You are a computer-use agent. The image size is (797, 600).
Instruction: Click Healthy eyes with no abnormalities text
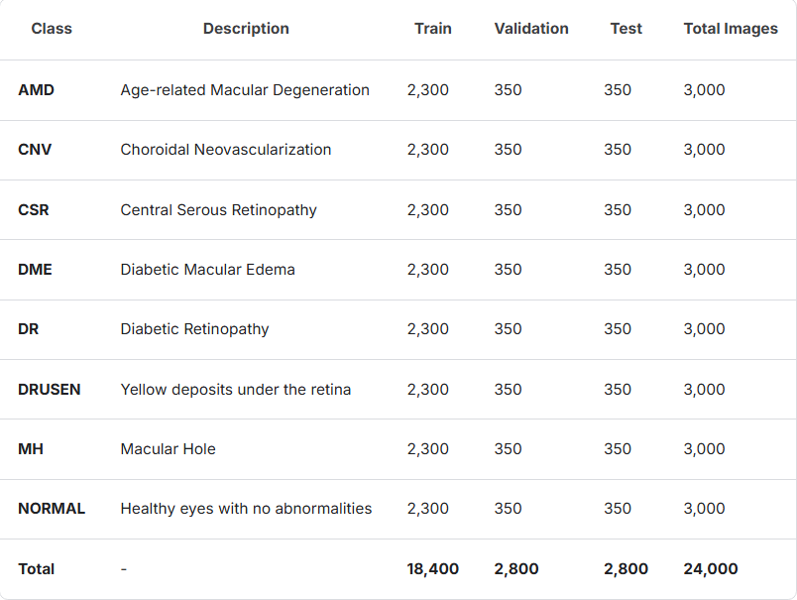(x=246, y=509)
